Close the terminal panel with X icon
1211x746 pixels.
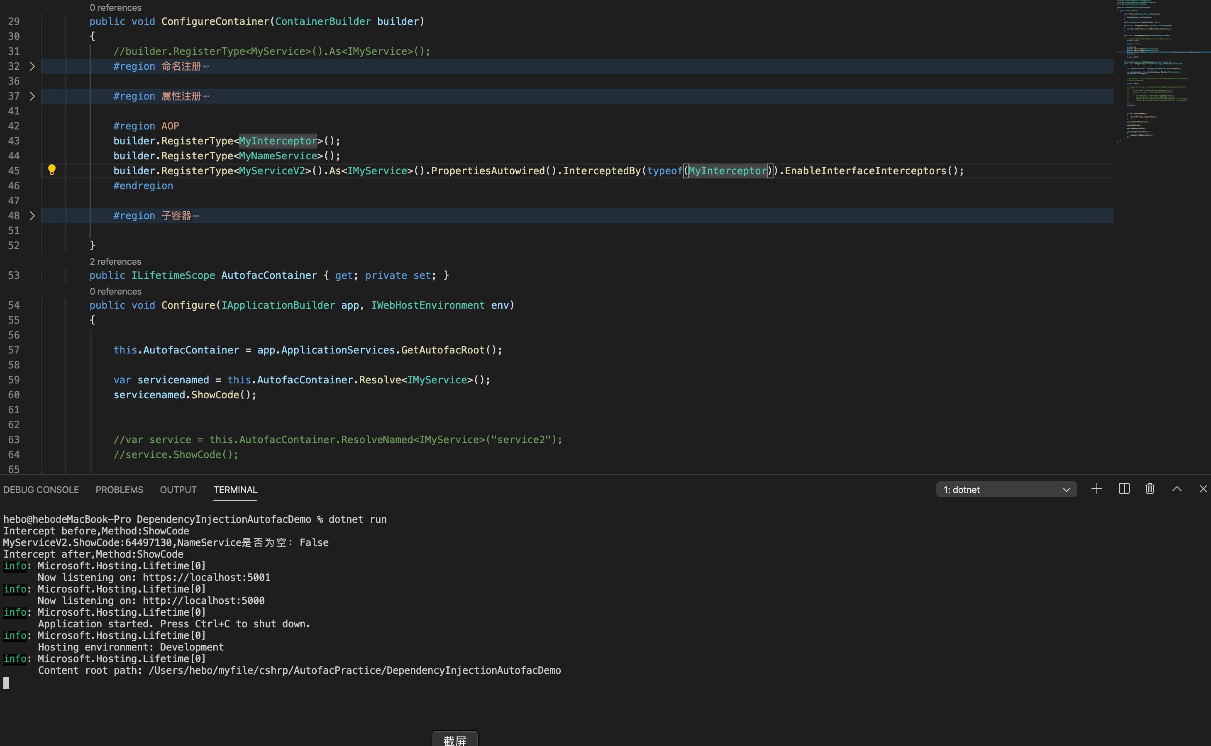[x=1203, y=488]
